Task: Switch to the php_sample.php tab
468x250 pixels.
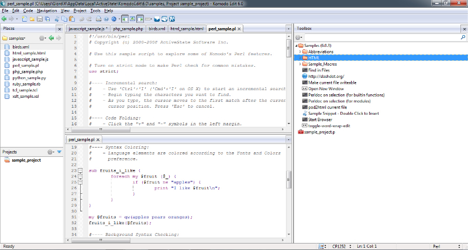Action: tap(128, 28)
